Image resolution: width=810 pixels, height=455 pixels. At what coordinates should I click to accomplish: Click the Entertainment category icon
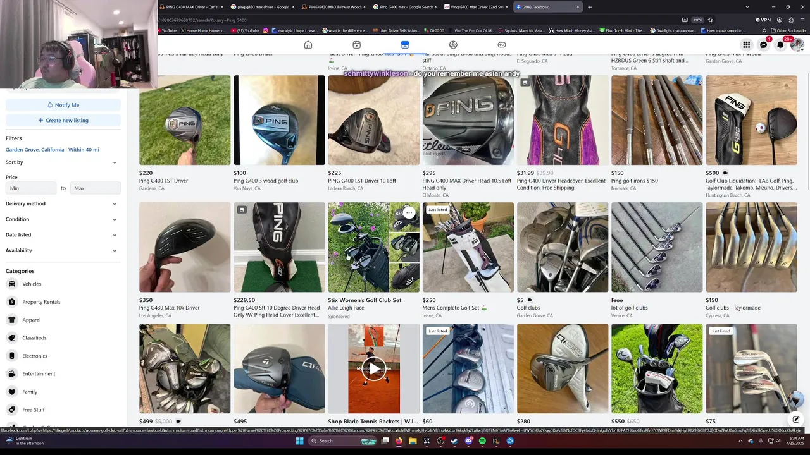click(x=12, y=373)
